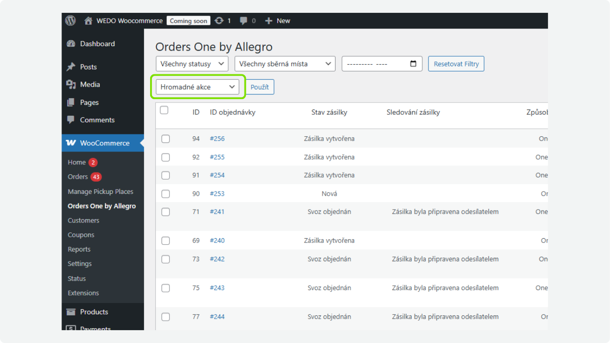Open site via home icon next to WEDO Woocommerce
The image size is (610, 343).
click(88, 20)
